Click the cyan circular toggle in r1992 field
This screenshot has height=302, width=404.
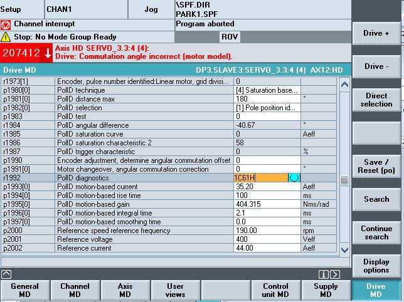click(x=294, y=178)
